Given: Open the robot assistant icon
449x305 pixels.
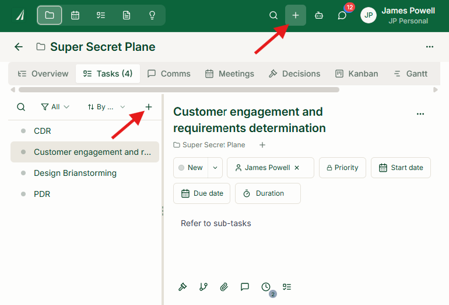Looking at the screenshot, I should (319, 15).
